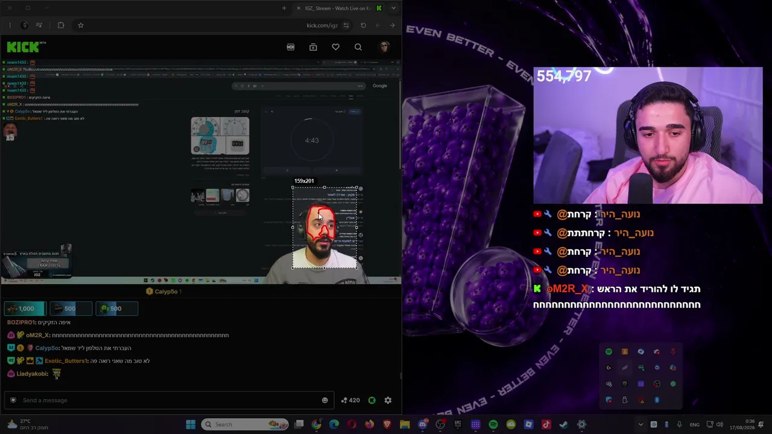Viewport: 772px width, 434px height.
Task: Open the notification bell on taskbar
Action: click(761, 424)
